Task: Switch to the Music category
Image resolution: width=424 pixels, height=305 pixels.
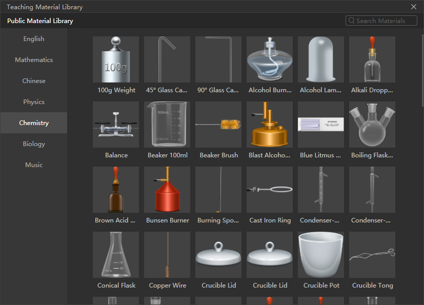Action: coord(34,165)
